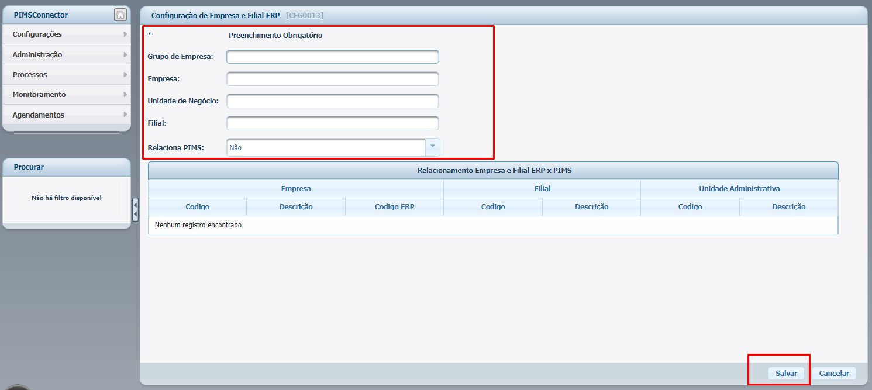This screenshot has height=390, width=872.
Task: Expand Agendamentos submenu arrow
Action: [125, 115]
